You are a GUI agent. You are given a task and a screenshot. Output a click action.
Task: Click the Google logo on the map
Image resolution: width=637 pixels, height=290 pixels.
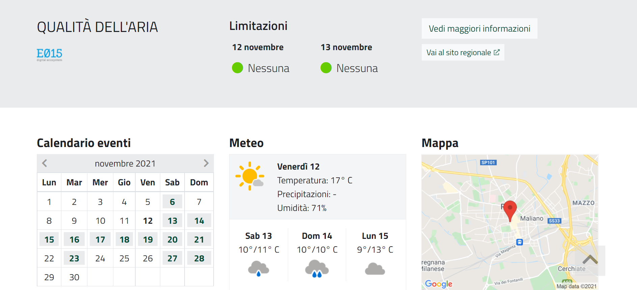[438, 284]
